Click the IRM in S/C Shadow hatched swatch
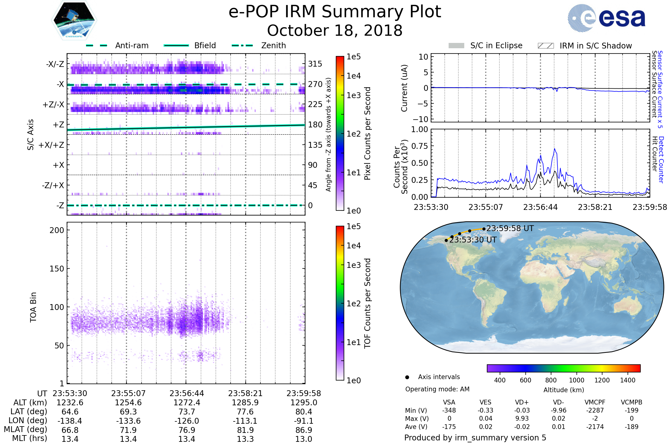Viewport: 670px width, 446px height. 545,46
